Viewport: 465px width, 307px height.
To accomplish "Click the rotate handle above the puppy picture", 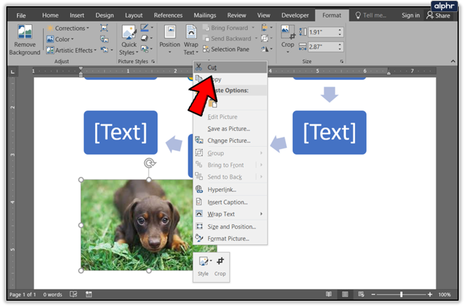I will coord(149,164).
